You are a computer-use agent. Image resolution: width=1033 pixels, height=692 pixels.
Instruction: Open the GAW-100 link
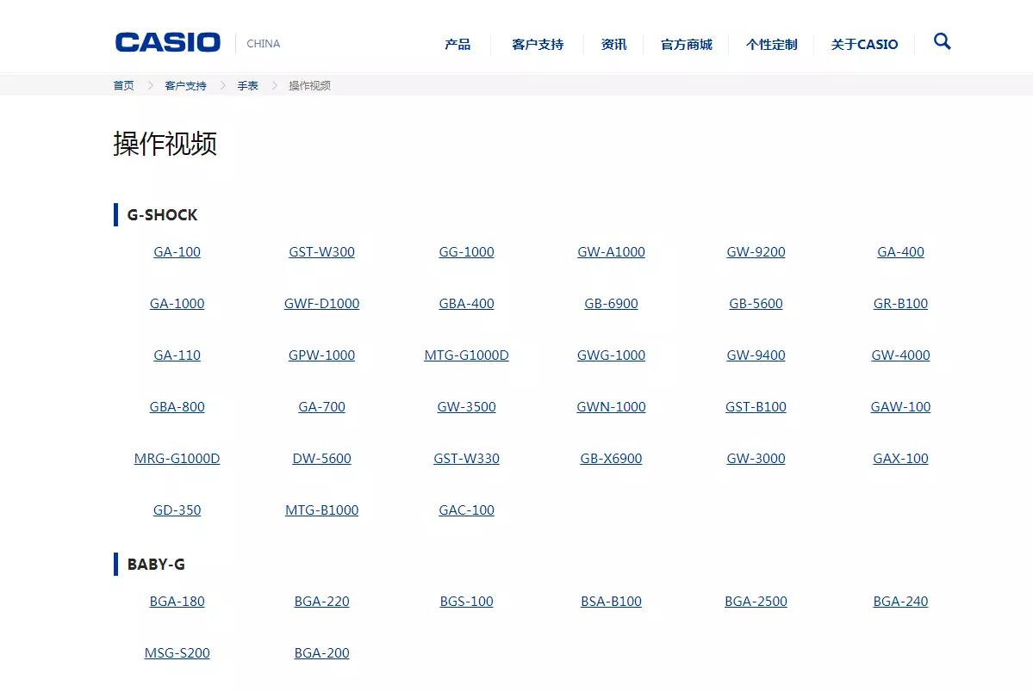click(x=900, y=407)
